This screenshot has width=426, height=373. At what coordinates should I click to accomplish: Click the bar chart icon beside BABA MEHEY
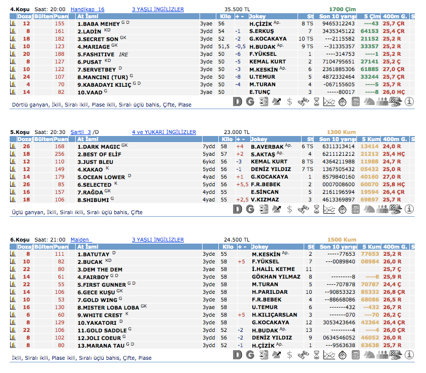(x=13, y=23)
